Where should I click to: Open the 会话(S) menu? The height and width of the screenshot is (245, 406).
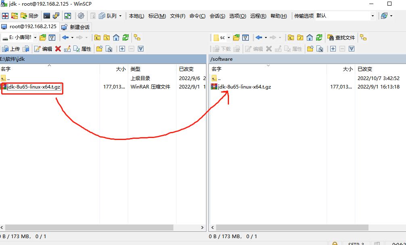217,16
